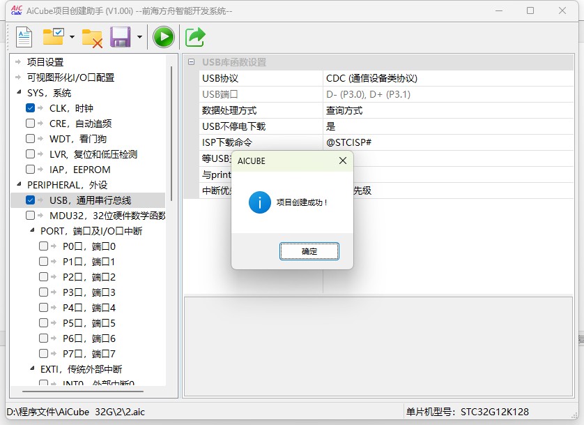Uncheck the USB，通用串行总线 checkbox
Screen dimensions: 584x425
30,200
